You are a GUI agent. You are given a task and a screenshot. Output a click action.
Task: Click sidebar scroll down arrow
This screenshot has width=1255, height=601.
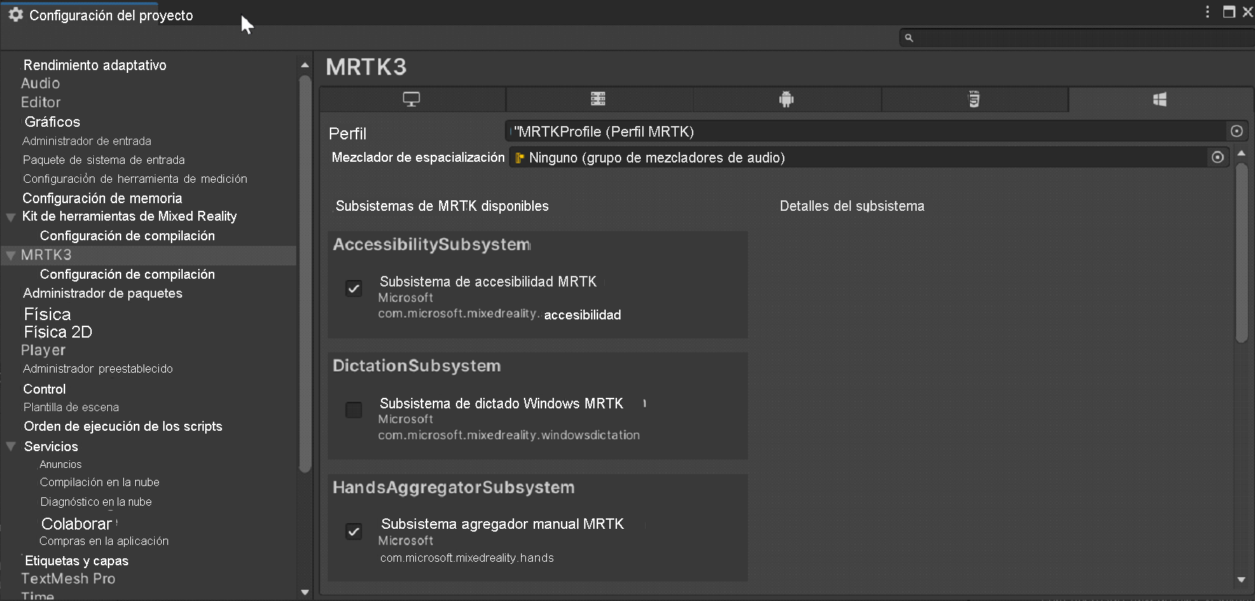305,592
